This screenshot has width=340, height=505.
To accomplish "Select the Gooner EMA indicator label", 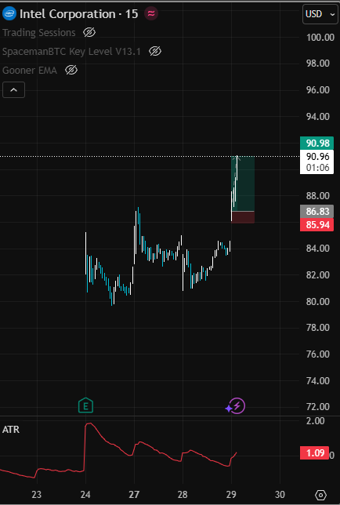I will click(x=30, y=71).
